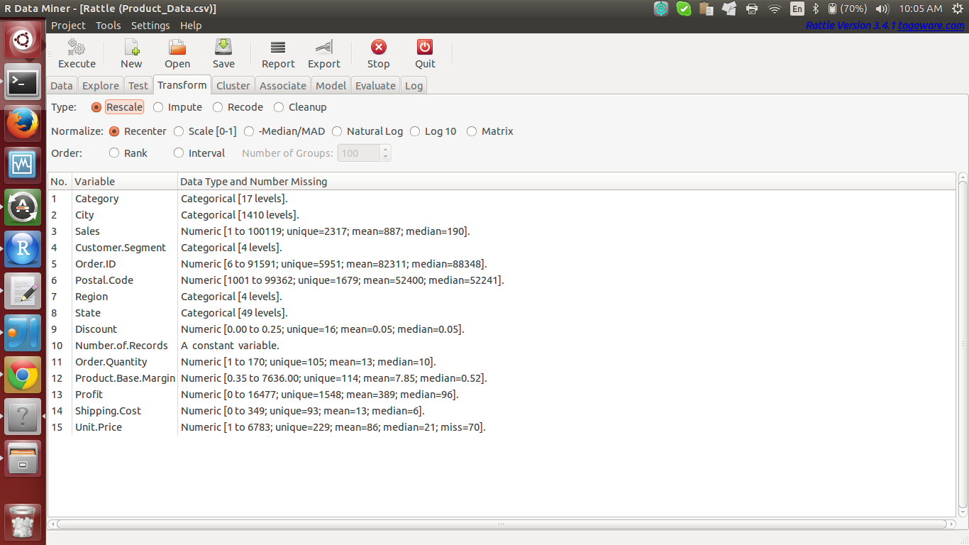The height and width of the screenshot is (545, 969).
Task: Select the Impute type option
Action: tap(177, 107)
